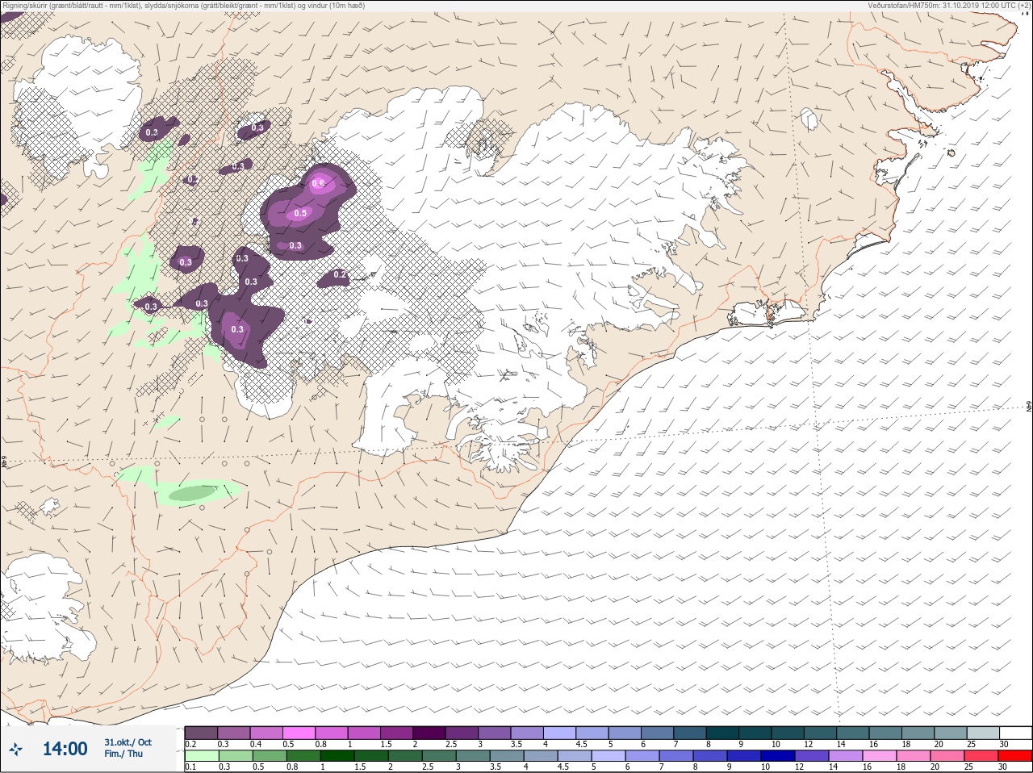The image size is (1033, 773).
Task: Click the 14:00 forecast time display
Action: tap(65, 749)
